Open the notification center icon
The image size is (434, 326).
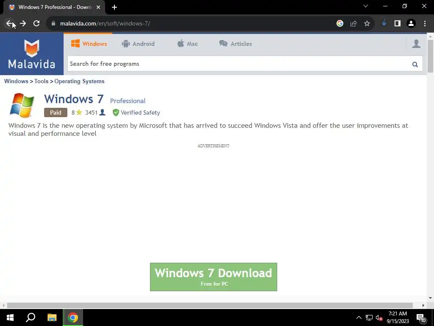pos(421,318)
